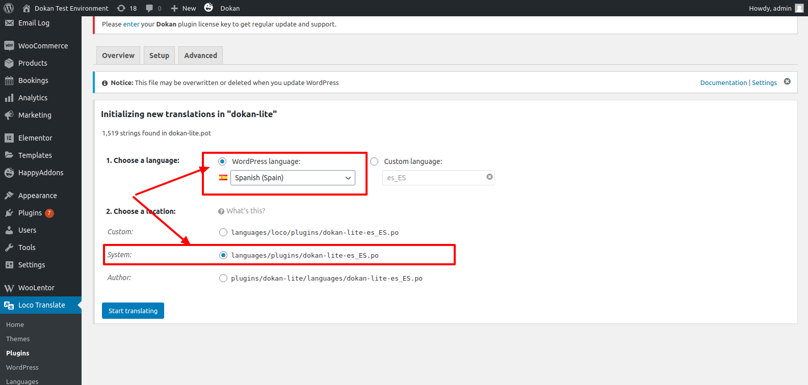The image size is (808, 385).
Task: Click the Start translating button
Action: point(133,311)
